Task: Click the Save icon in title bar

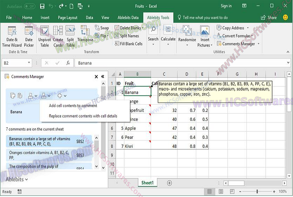Action: pos(42,7)
